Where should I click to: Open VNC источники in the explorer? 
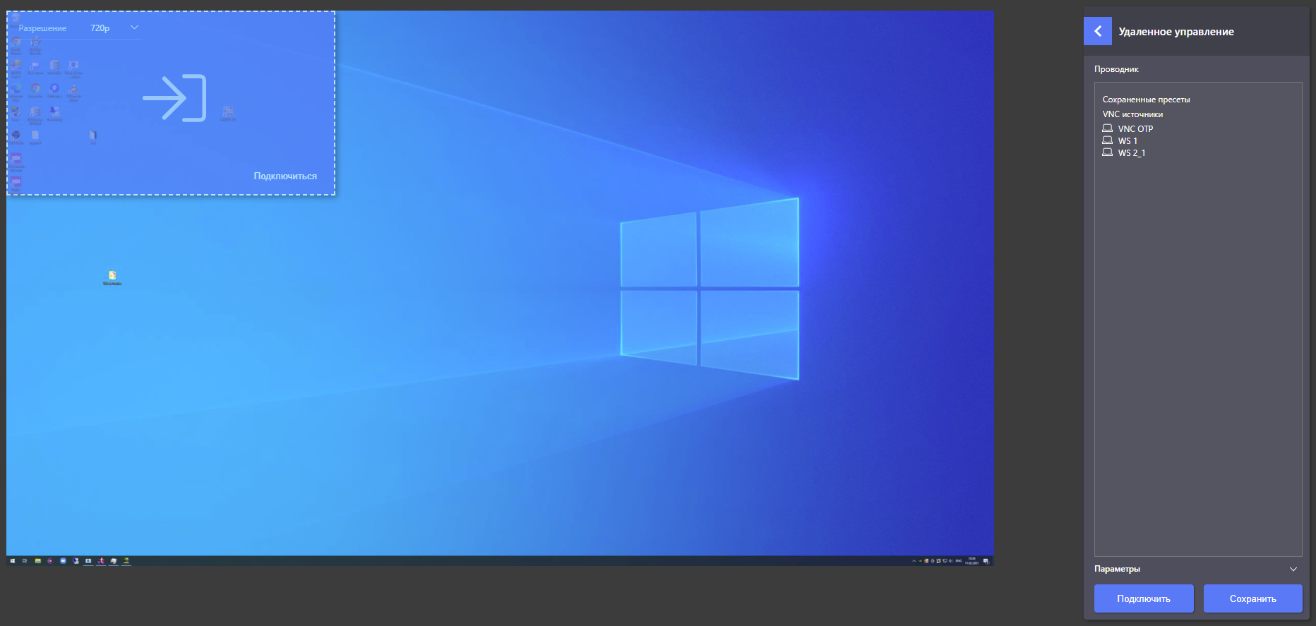pos(1132,114)
